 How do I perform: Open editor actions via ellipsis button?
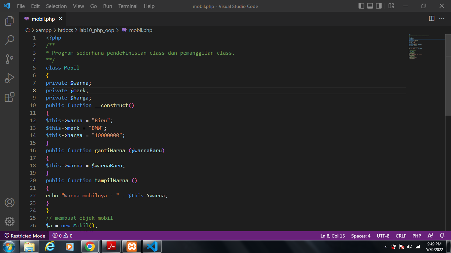[x=441, y=19]
